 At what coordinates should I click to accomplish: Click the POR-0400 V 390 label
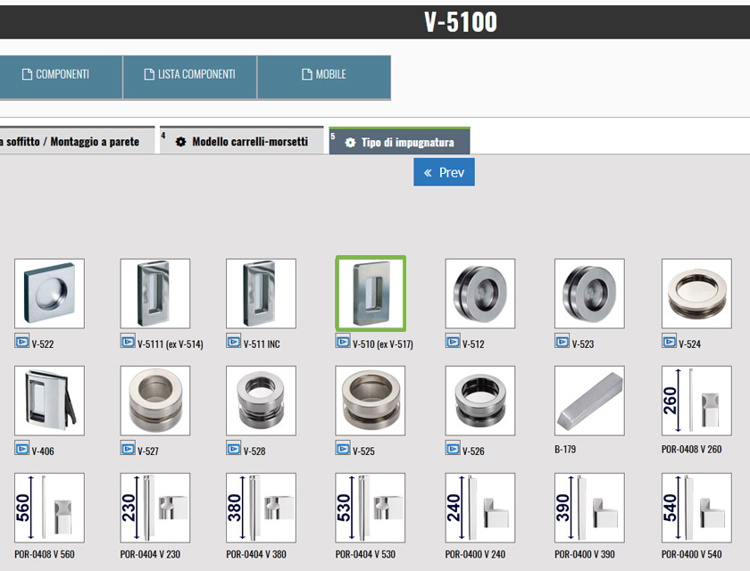585,554
